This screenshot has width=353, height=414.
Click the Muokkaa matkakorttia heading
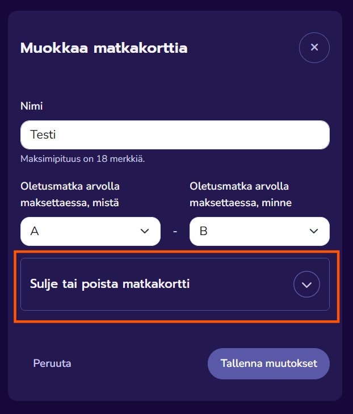coord(104,48)
